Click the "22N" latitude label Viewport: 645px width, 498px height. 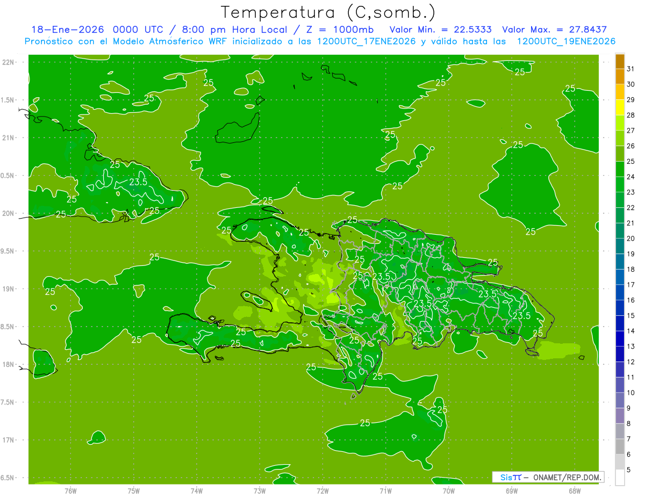pos(8,62)
